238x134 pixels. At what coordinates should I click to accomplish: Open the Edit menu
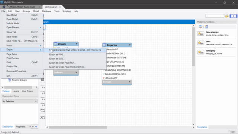click(x=10, y=11)
